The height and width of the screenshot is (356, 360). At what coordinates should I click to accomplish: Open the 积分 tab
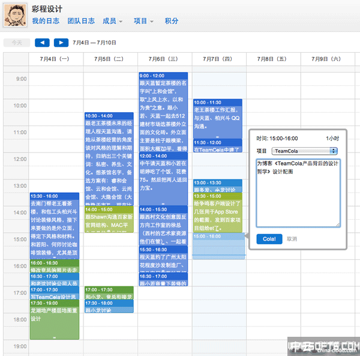click(172, 21)
